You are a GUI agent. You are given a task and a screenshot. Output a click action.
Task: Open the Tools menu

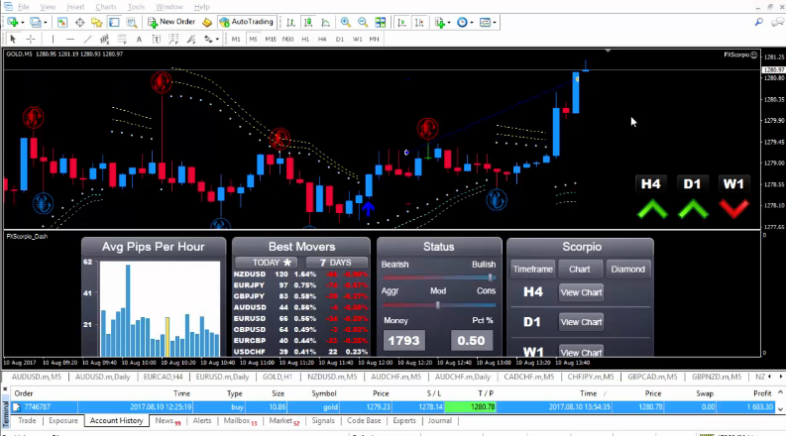click(x=136, y=7)
